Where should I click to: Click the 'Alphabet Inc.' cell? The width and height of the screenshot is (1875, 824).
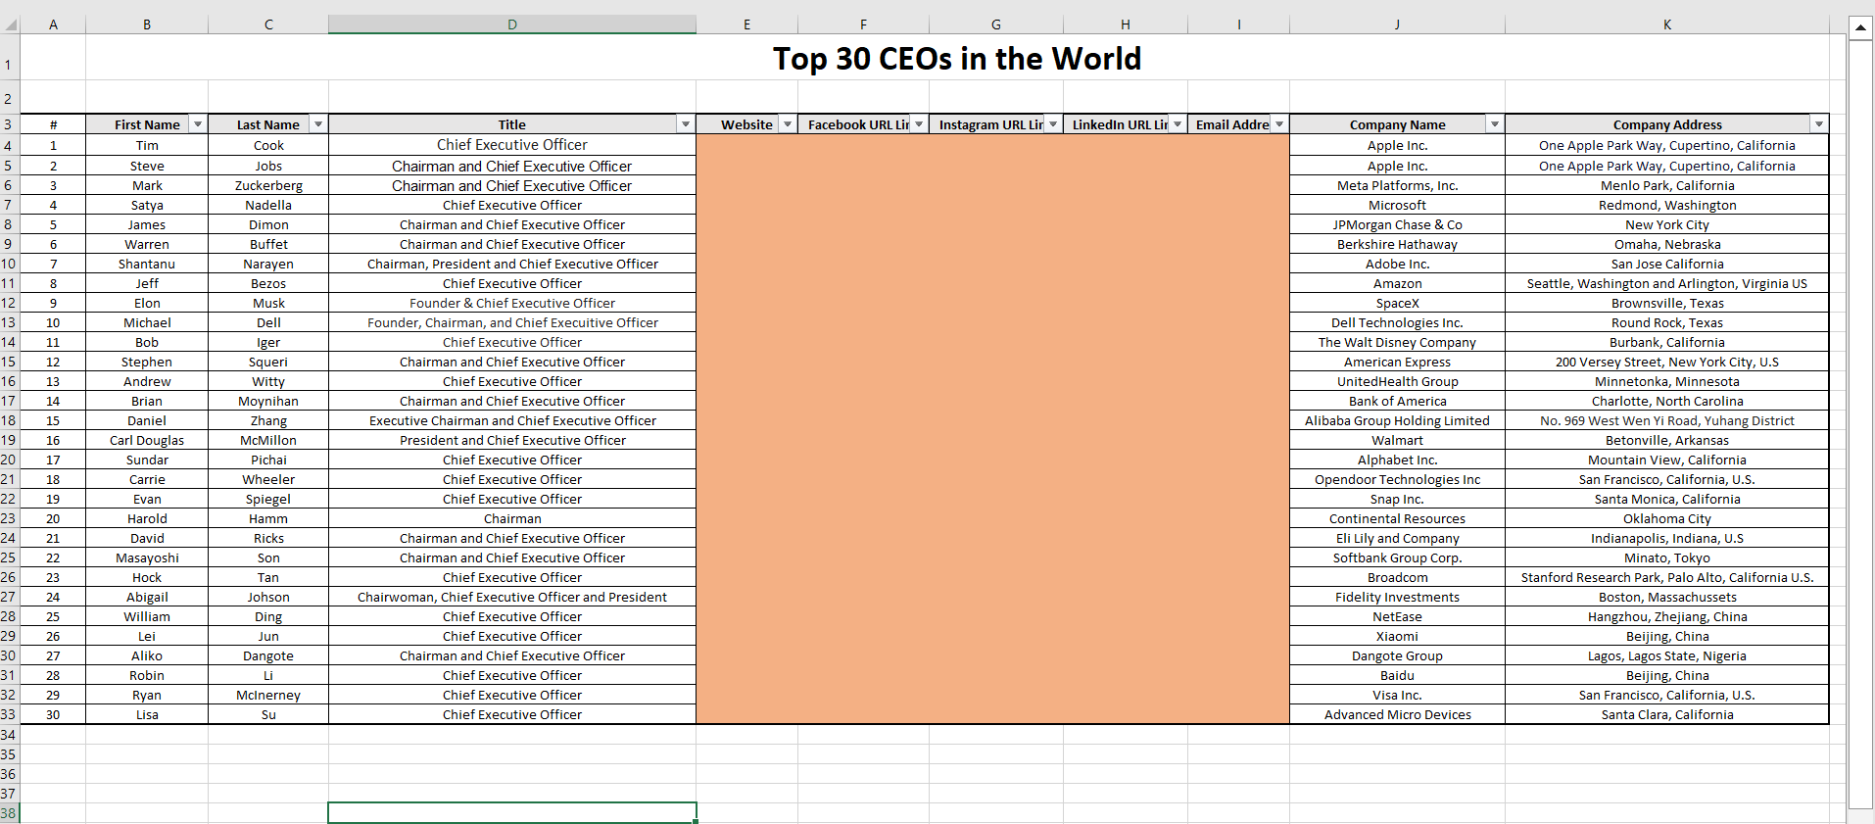[x=1397, y=460]
